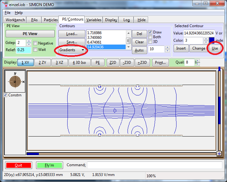Click the Insert contour button
227x182 pixels.
181,48
